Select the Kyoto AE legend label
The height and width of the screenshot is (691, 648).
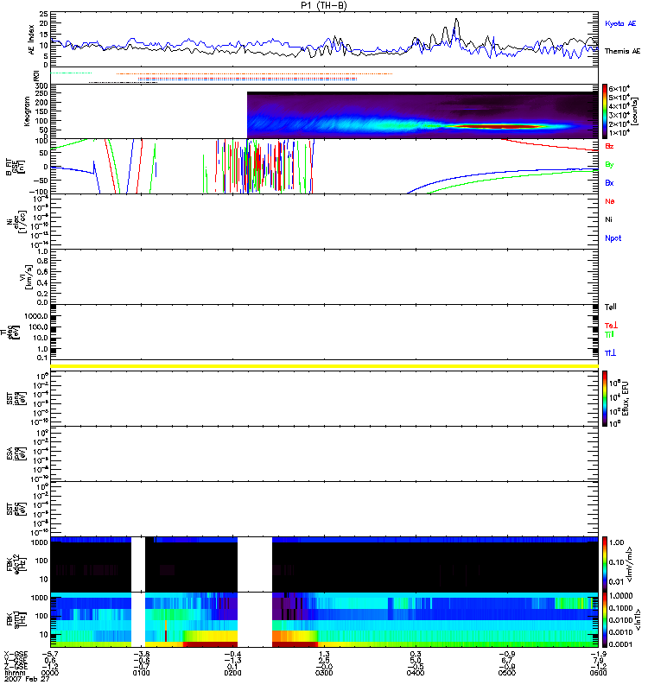[x=620, y=23]
